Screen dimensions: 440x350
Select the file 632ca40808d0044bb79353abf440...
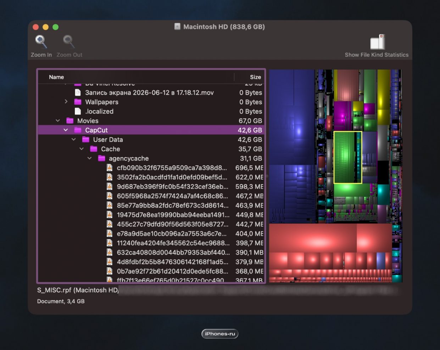point(173,253)
